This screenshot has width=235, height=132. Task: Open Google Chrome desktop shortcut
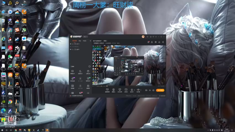pos(10,103)
